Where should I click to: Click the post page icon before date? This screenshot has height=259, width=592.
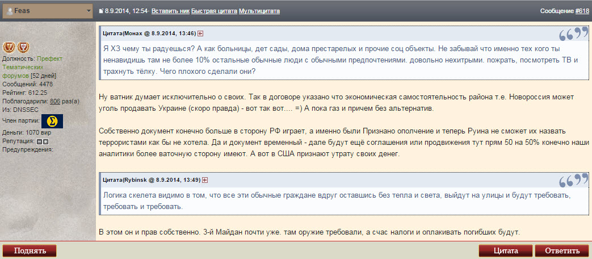[101, 11]
